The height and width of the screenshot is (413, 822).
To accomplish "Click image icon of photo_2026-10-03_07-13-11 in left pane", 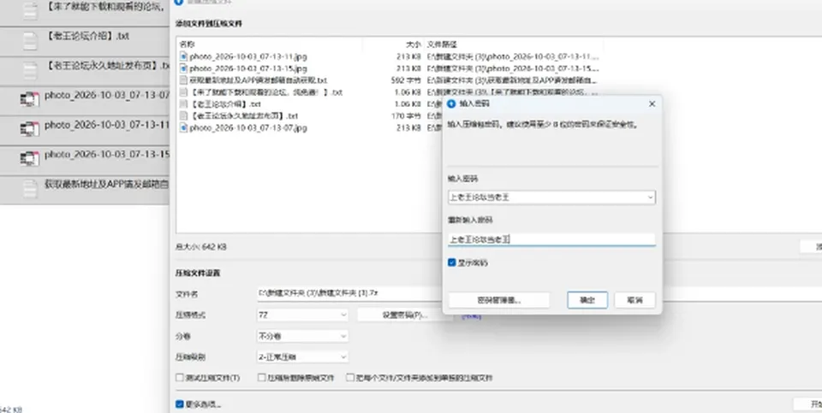I will coord(30,128).
